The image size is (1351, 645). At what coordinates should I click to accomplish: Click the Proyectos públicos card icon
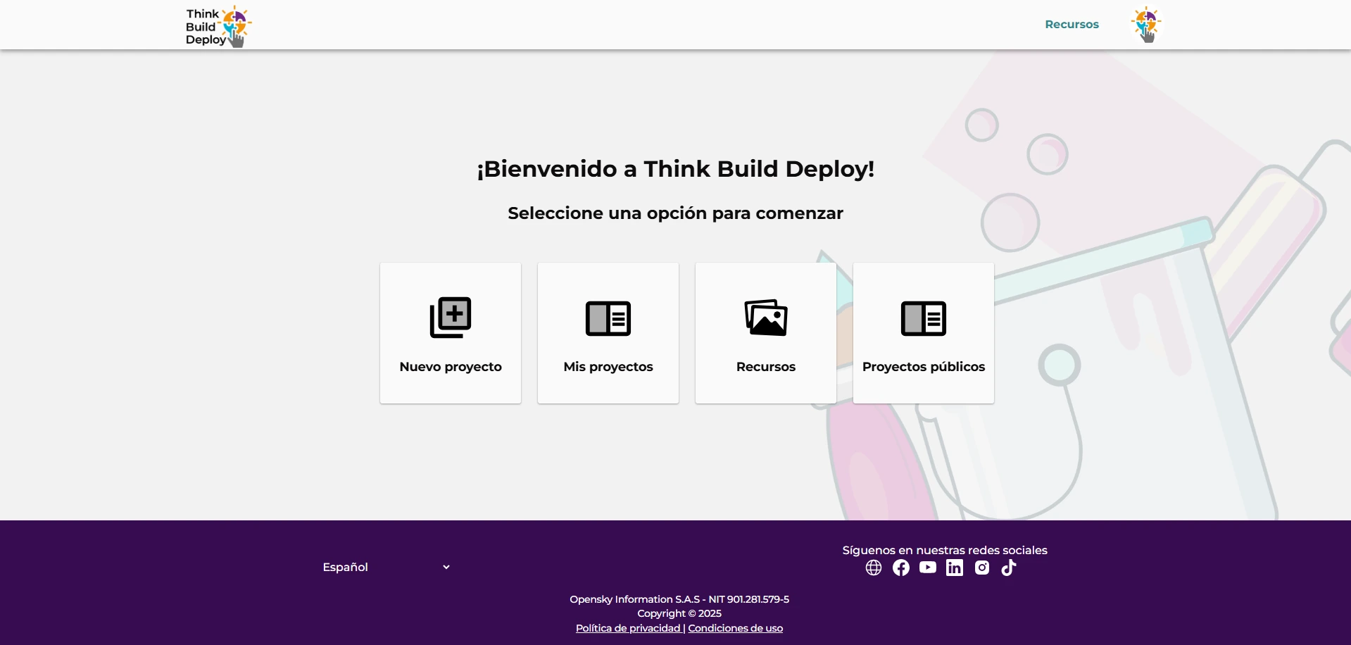(923, 318)
